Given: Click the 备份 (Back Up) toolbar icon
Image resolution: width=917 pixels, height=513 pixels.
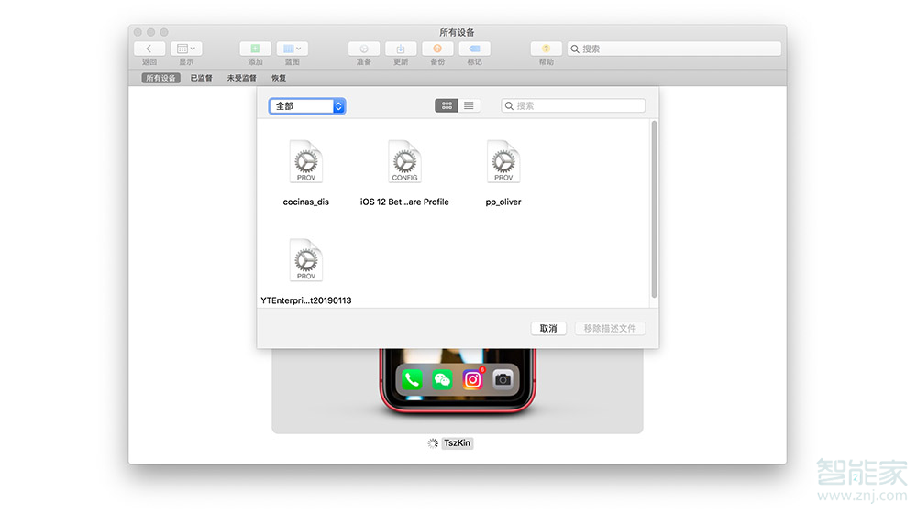Looking at the screenshot, I should [x=437, y=49].
